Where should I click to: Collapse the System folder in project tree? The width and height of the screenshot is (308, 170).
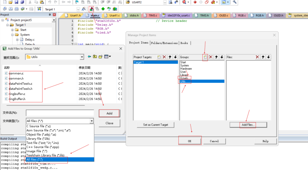pos(12,35)
